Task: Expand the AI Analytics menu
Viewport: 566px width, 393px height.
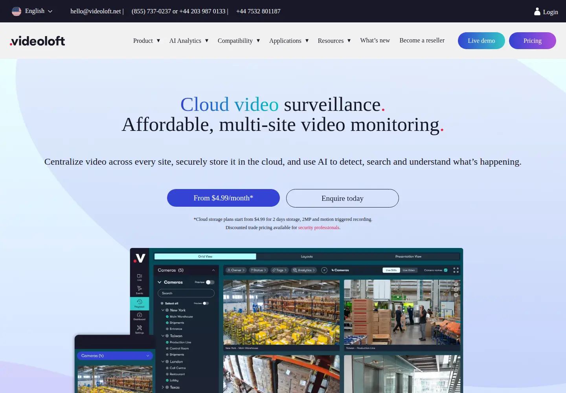Action: (189, 40)
